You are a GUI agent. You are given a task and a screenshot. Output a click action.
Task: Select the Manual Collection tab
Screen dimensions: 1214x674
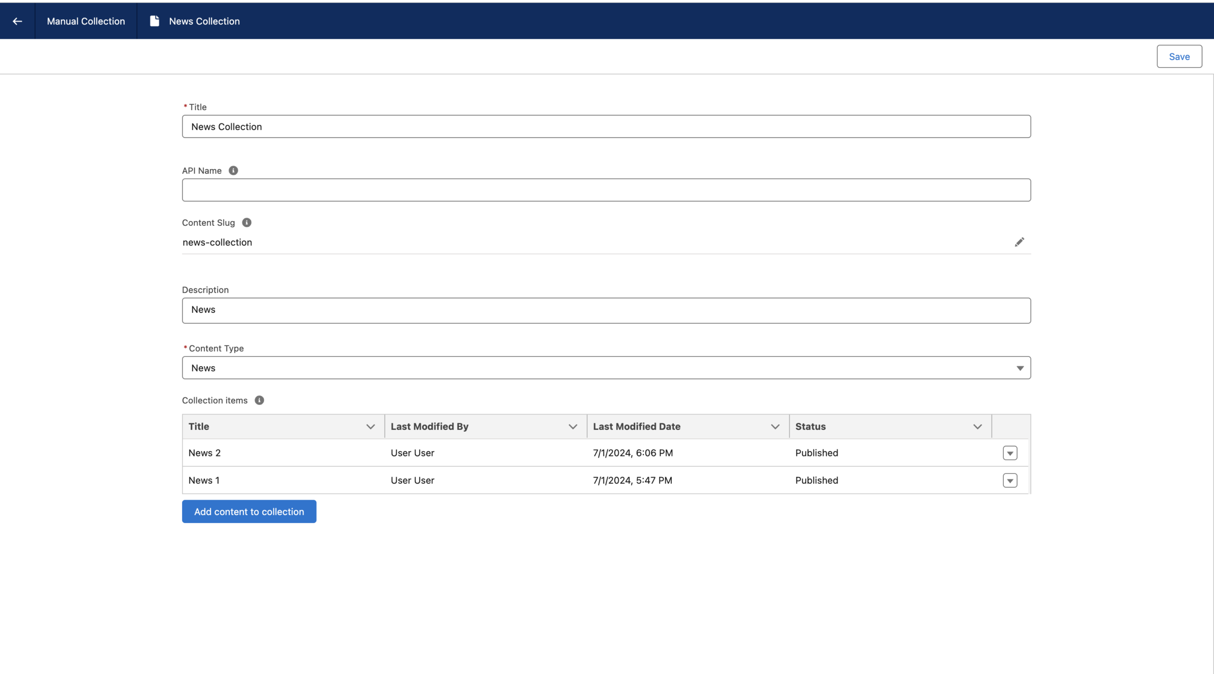tap(86, 21)
